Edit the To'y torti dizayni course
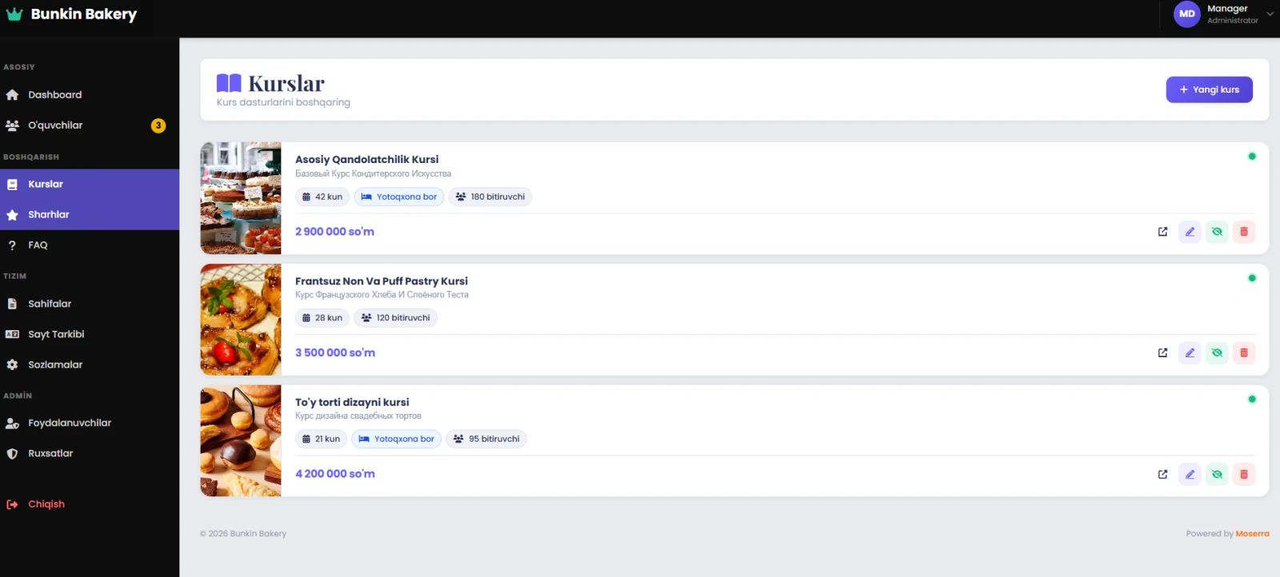This screenshot has height=577, width=1280. coord(1190,474)
